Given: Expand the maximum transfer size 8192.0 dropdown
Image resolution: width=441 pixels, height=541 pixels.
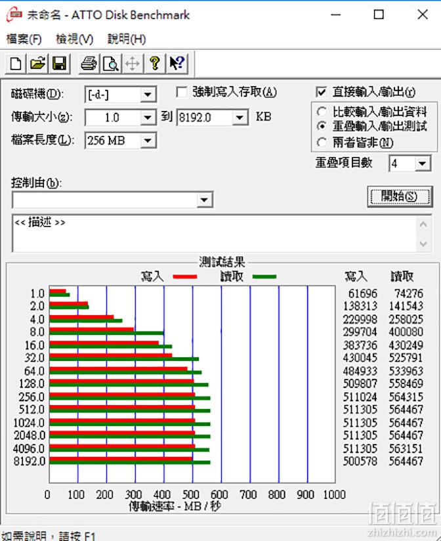Looking at the screenshot, I should [240, 118].
